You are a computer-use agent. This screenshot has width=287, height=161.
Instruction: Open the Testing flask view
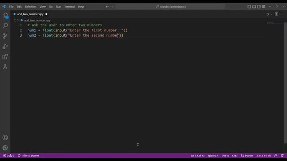5,67
